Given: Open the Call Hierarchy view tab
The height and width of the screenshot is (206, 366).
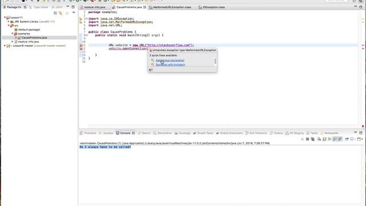Looking at the screenshot, I should click(x=256, y=133).
